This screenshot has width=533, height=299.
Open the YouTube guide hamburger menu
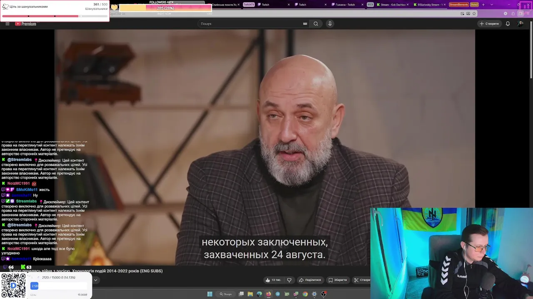point(7,24)
